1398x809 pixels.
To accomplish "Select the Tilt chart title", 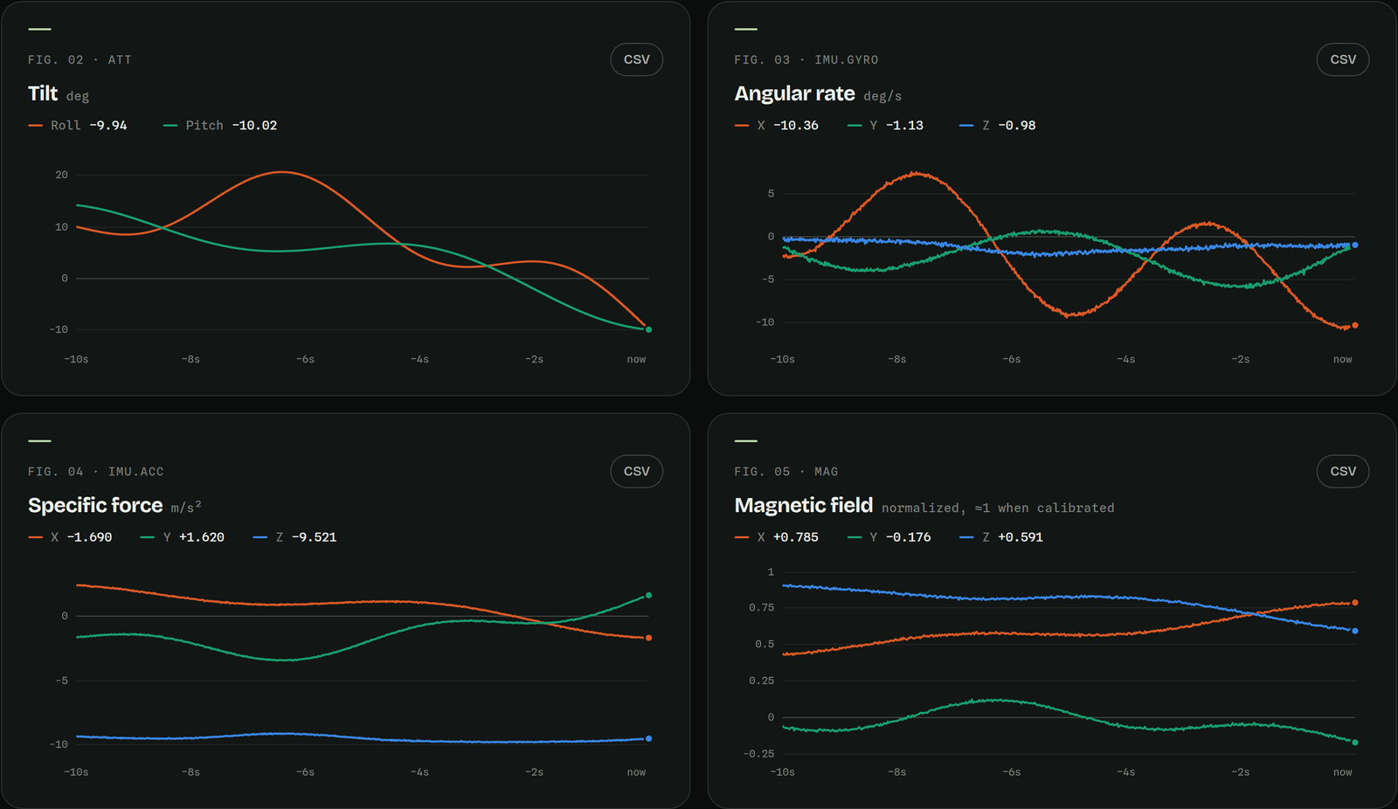I will coord(43,93).
